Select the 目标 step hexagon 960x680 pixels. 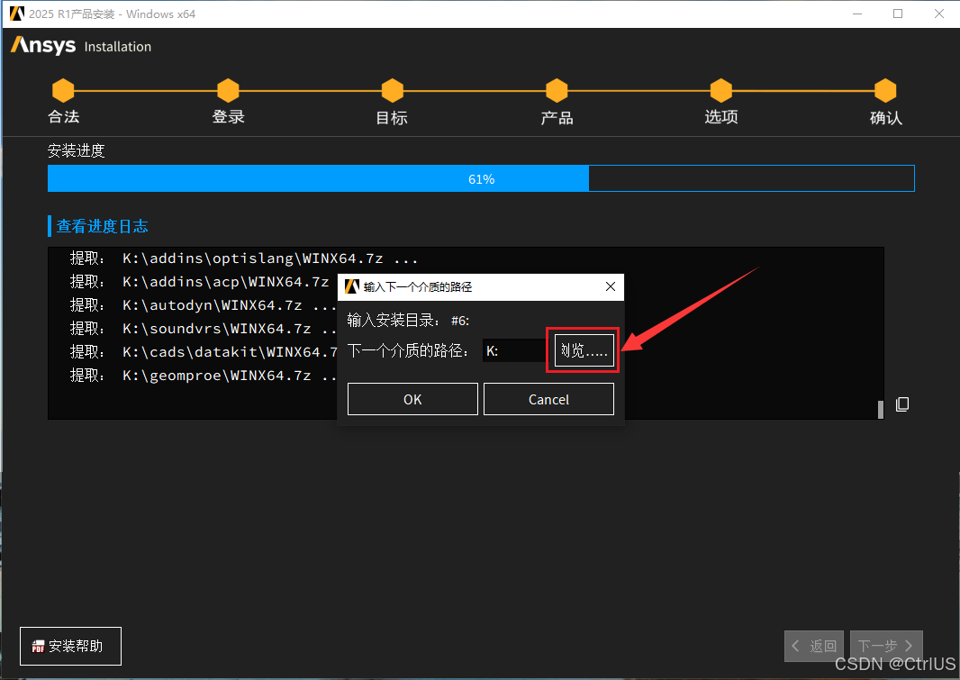(x=393, y=91)
